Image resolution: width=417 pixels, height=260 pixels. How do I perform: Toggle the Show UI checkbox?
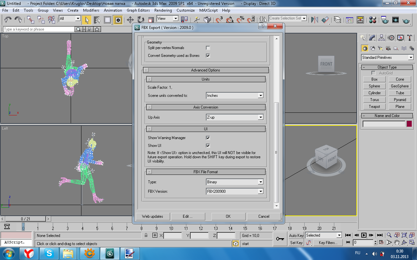(x=208, y=146)
